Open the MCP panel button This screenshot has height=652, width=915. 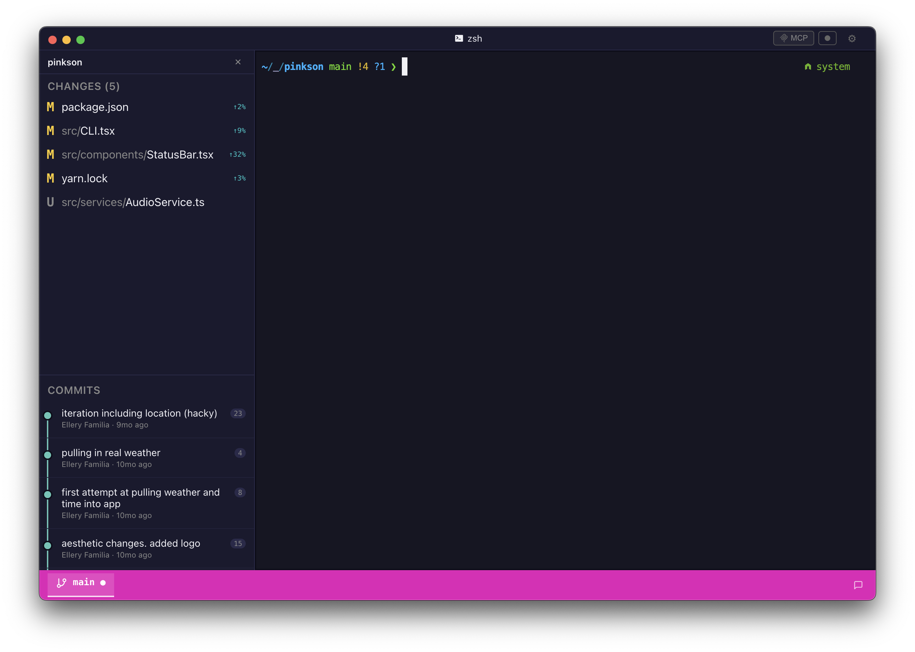click(793, 38)
